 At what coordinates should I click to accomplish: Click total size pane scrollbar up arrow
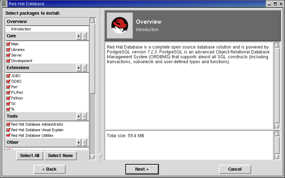277,133
